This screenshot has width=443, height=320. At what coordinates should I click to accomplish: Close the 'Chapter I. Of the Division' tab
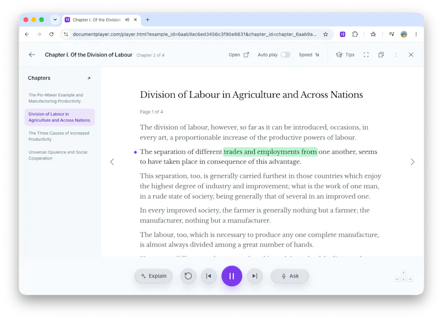point(135,20)
